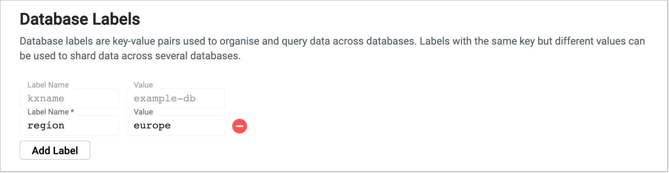Click the description line ending "several databases."
Image resolution: width=669 pixels, height=173 pixels.
tap(130, 56)
